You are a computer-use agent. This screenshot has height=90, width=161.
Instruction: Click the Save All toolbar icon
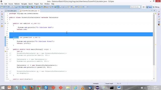tap(14, 7)
